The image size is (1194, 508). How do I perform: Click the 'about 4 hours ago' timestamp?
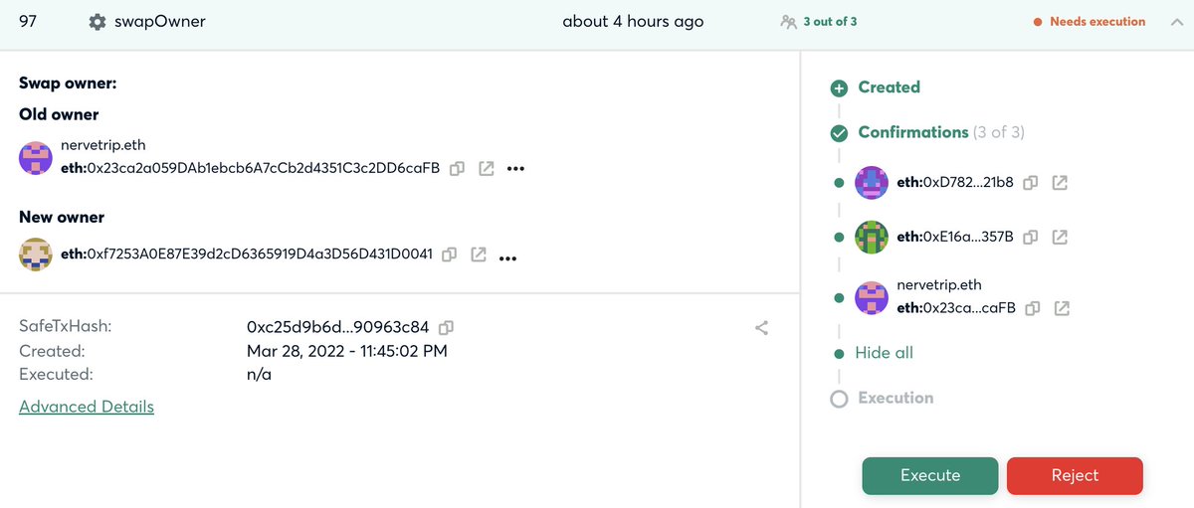(x=633, y=21)
